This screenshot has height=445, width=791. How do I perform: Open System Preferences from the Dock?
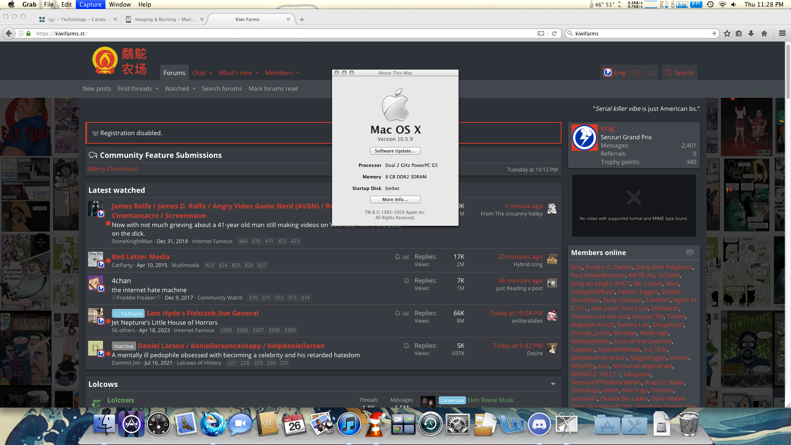pos(458,424)
